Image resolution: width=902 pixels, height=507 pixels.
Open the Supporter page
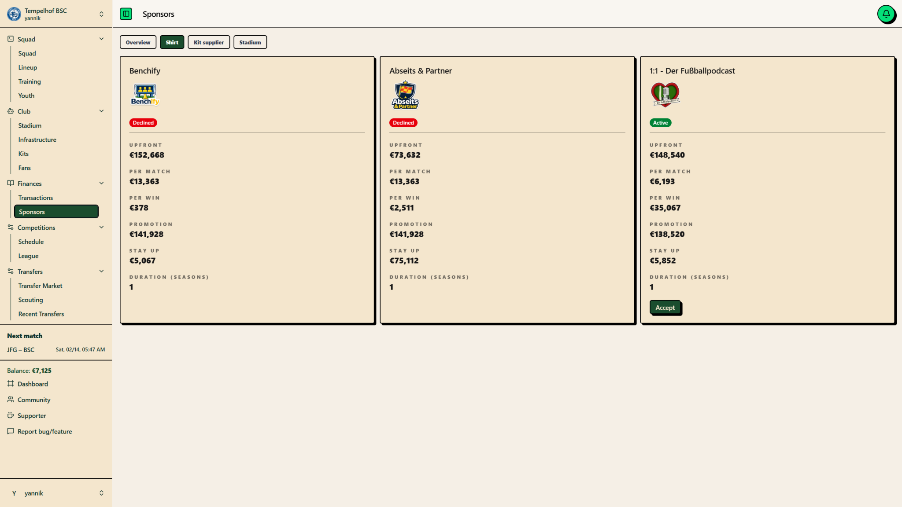point(32,415)
